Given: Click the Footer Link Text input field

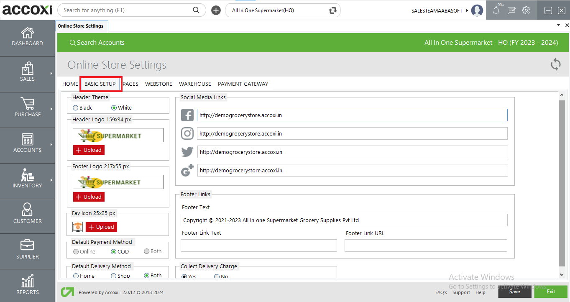Looking at the screenshot, I should pyautogui.click(x=258, y=246).
